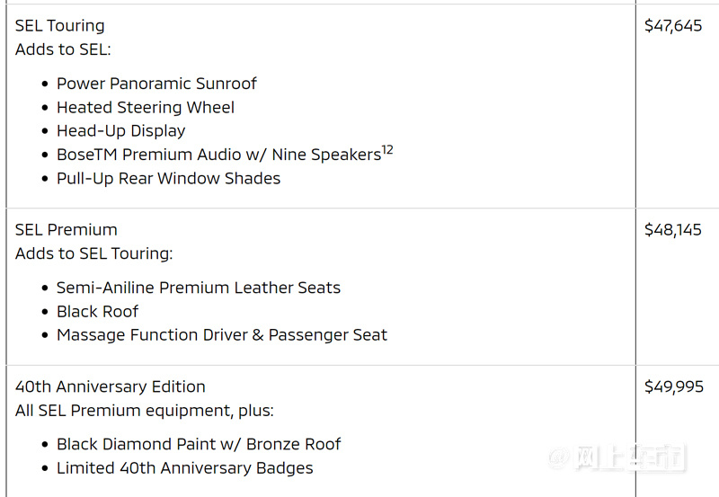The height and width of the screenshot is (497, 719).
Task: Click the Adds to SEL Touring text
Action: point(94,253)
